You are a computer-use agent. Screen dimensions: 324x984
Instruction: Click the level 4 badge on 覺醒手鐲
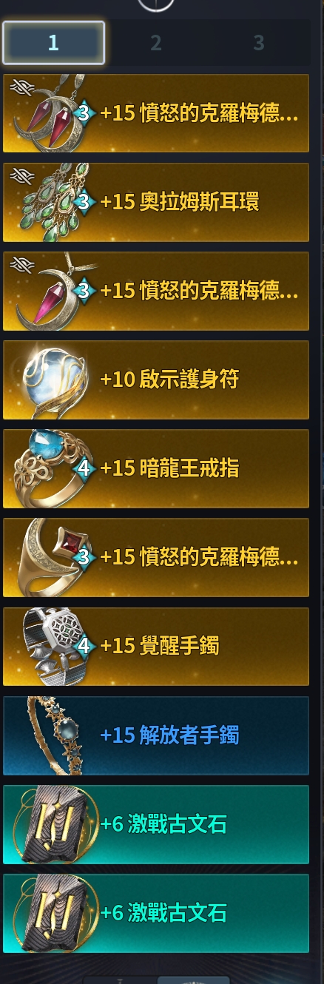coord(84,646)
